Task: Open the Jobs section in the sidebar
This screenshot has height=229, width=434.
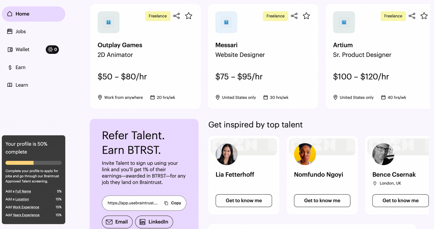Action: tap(20, 31)
